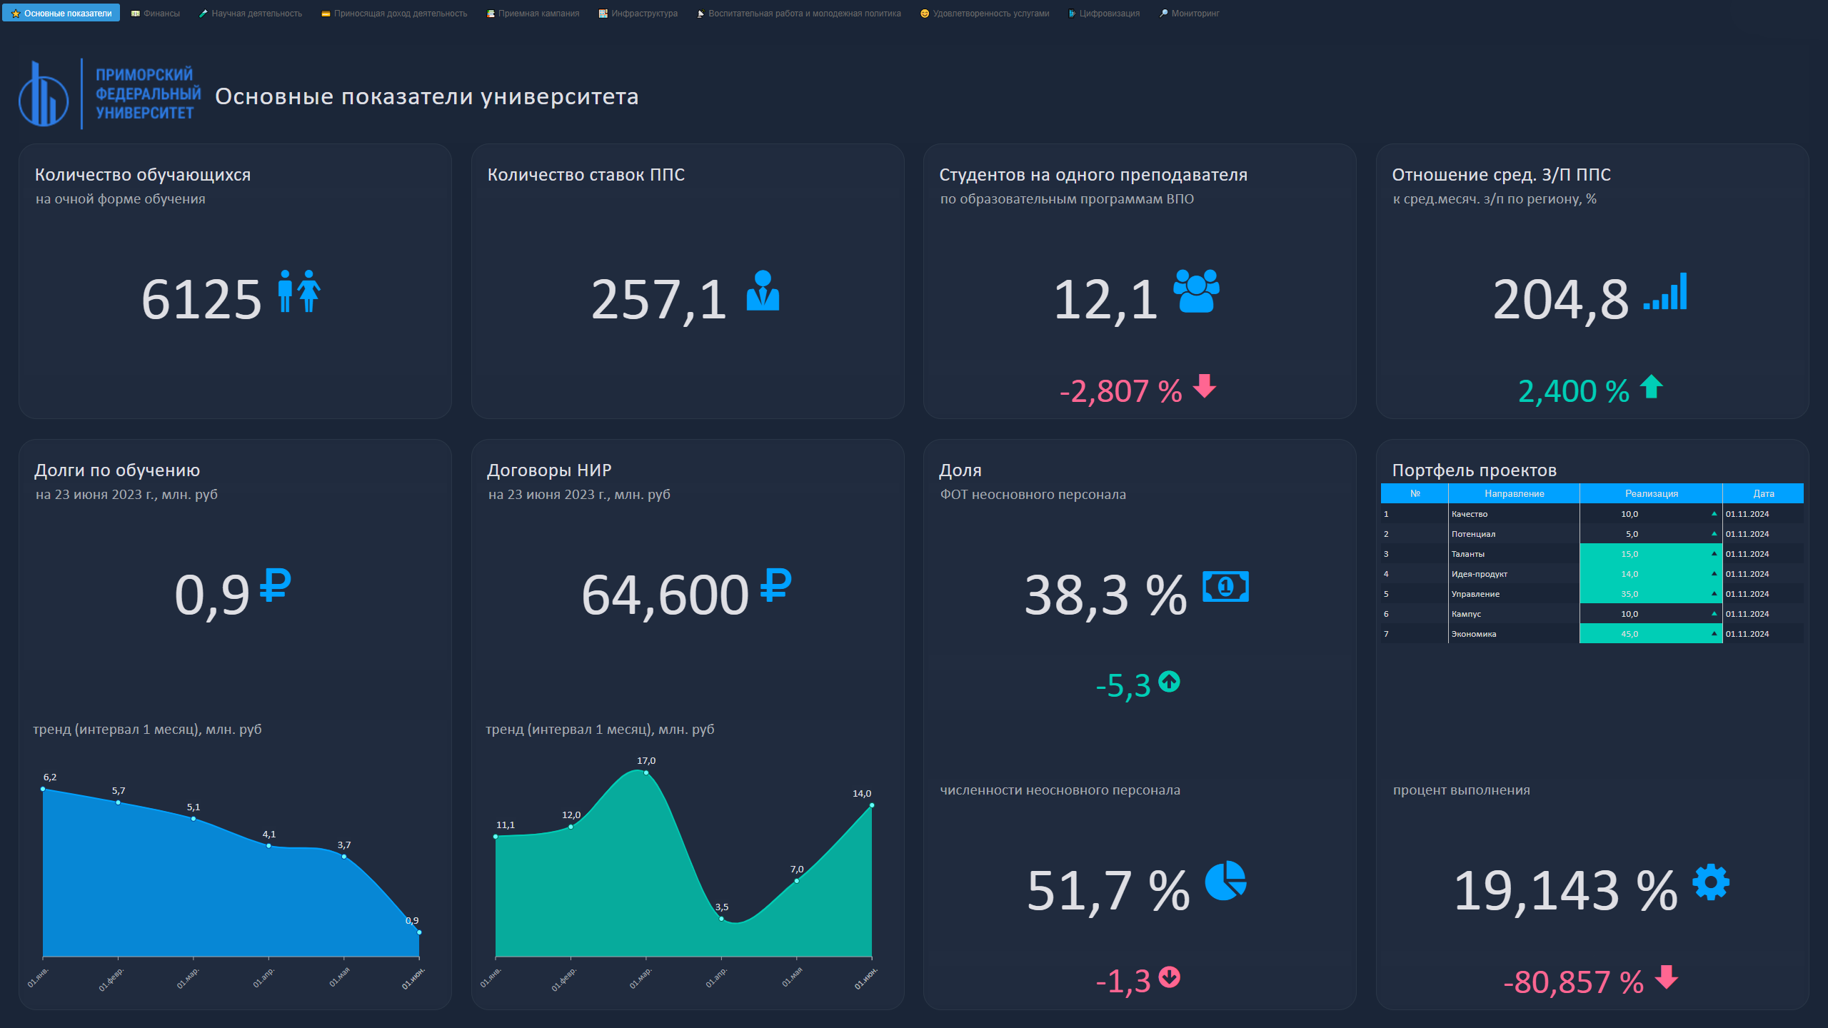
Task: Click the male and female students icon
Action: click(x=299, y=291)
